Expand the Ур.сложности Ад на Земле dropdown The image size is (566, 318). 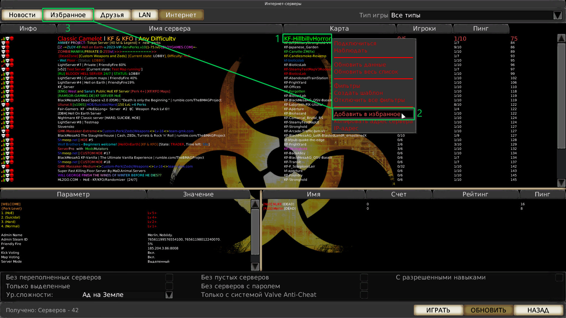tap(169, 295)
